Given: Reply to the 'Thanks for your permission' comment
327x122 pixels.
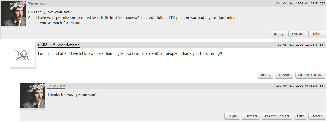Looking at the screenshot, I should 232,116.
